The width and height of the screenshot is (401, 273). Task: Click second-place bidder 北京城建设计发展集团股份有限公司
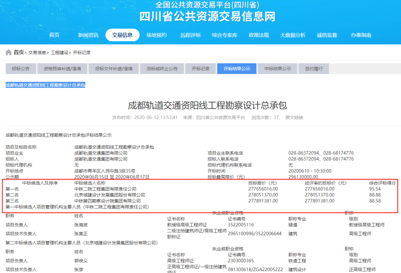[110, 195]
